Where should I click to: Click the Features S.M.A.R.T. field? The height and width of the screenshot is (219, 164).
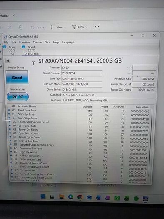point(108,100)
